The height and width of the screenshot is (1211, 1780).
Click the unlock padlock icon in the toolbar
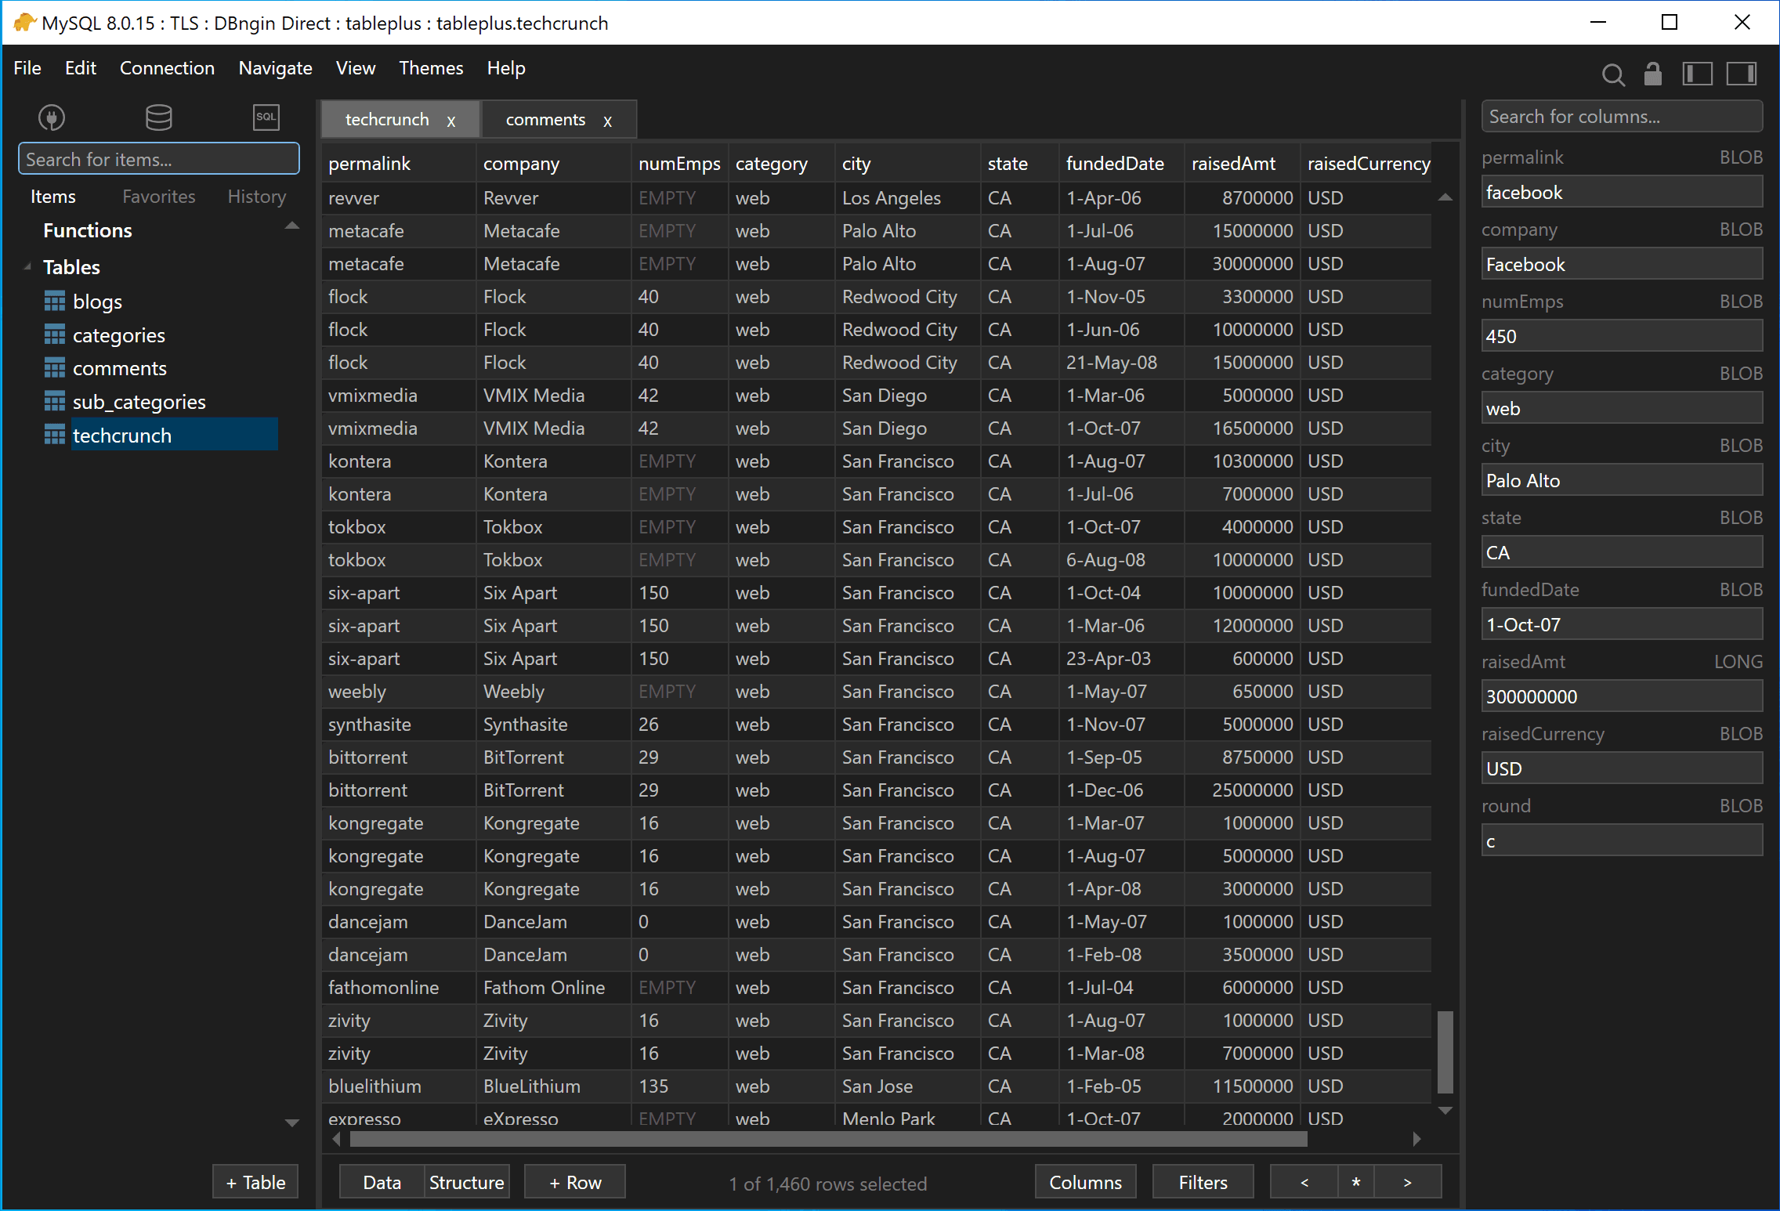(1652, 74)
